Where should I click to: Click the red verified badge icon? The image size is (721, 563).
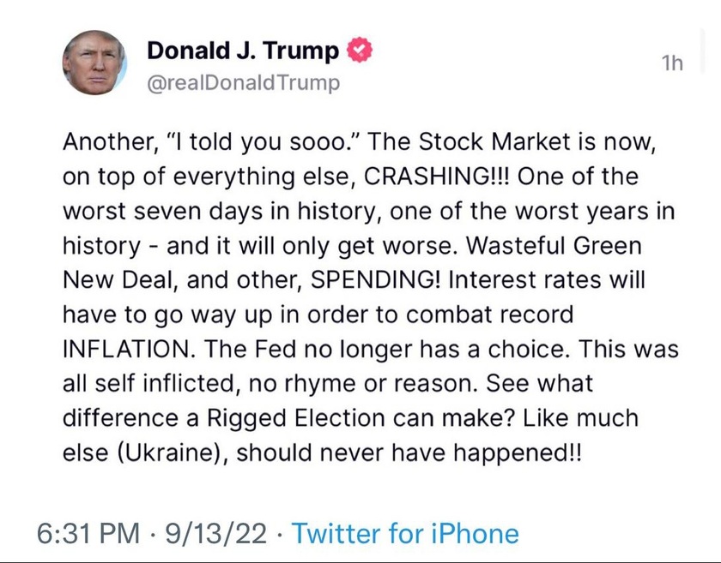coord(359,50)
